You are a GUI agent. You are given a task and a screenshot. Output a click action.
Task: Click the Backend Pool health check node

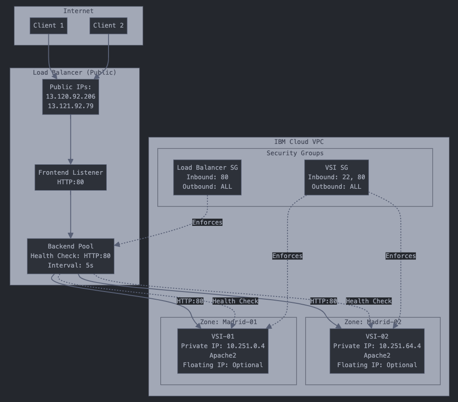point(71,256)
